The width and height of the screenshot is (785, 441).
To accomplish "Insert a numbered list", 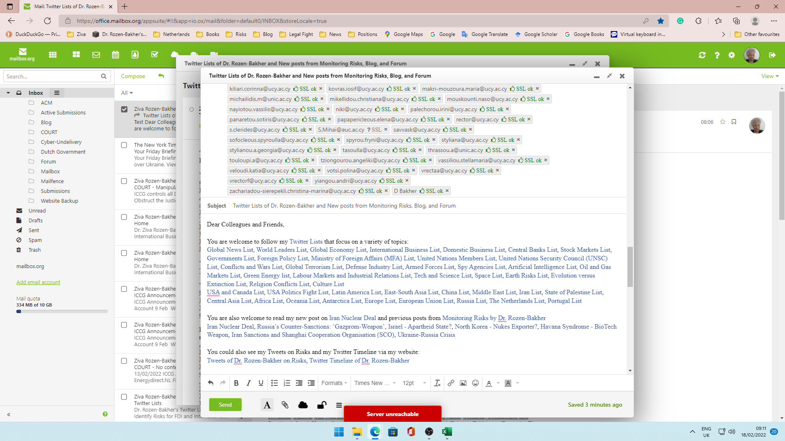I will [287, 383].
